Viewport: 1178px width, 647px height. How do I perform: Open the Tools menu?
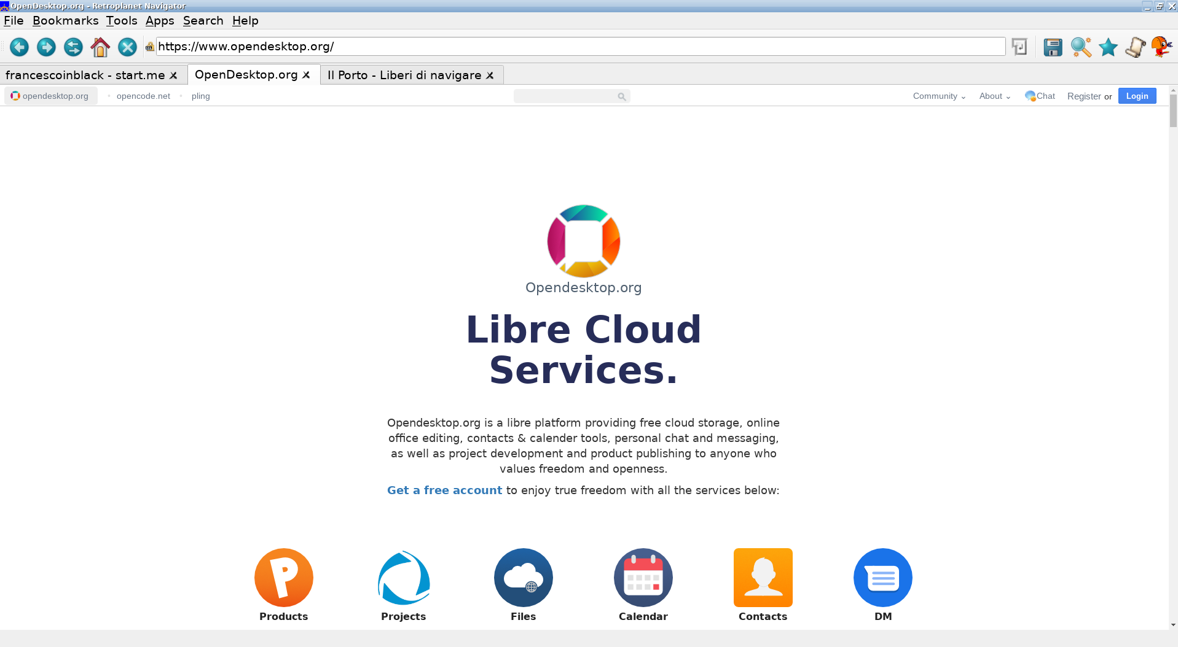coord(122,20)
